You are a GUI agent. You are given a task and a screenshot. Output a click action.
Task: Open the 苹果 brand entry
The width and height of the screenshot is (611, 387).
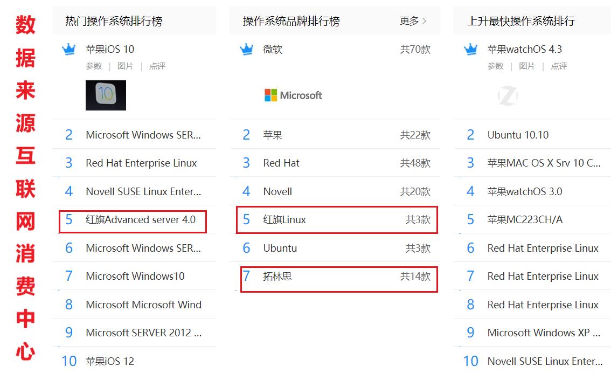(273, 135)
